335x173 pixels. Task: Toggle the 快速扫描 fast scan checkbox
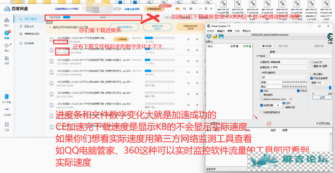coord(262,105)
